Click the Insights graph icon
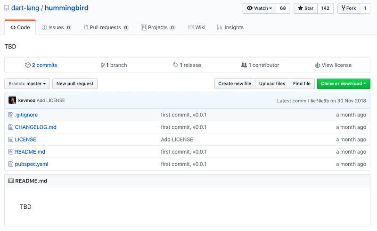This screenshot has height=231, width=377. [x=220, y=27]
